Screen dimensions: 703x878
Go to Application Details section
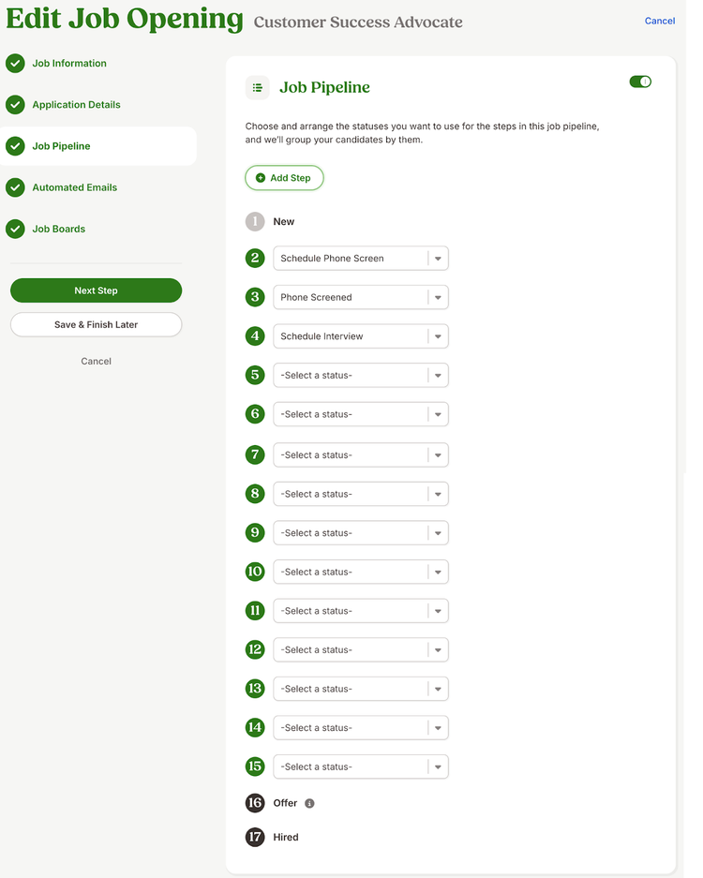click(x=76, y=105)
